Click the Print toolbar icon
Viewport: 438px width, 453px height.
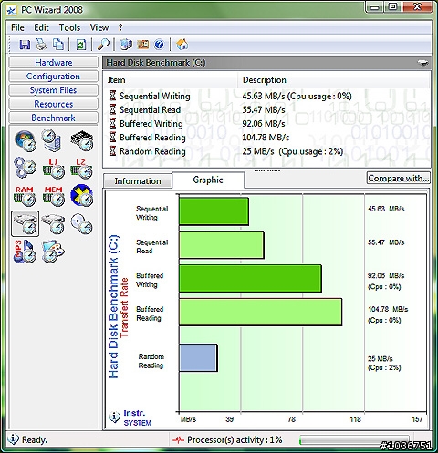41,45
